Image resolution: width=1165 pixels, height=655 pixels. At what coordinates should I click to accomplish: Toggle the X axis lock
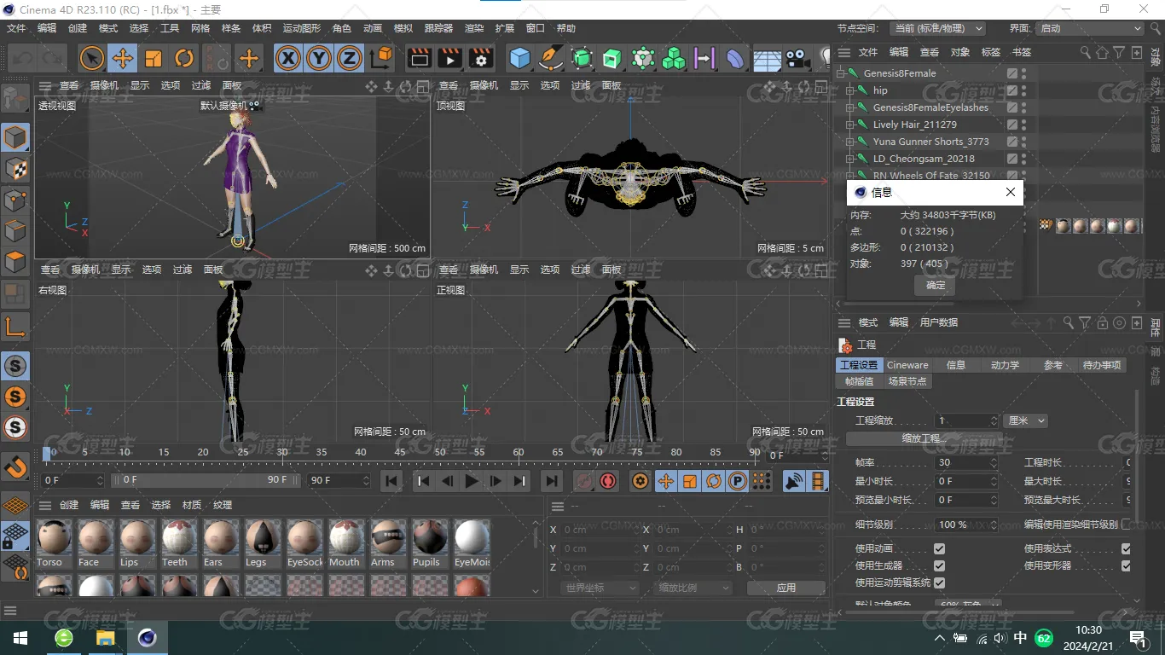(x=288, y=58)
